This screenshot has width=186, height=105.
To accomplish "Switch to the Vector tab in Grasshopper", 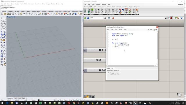I will pyautogui.click(x=99, y=7).
